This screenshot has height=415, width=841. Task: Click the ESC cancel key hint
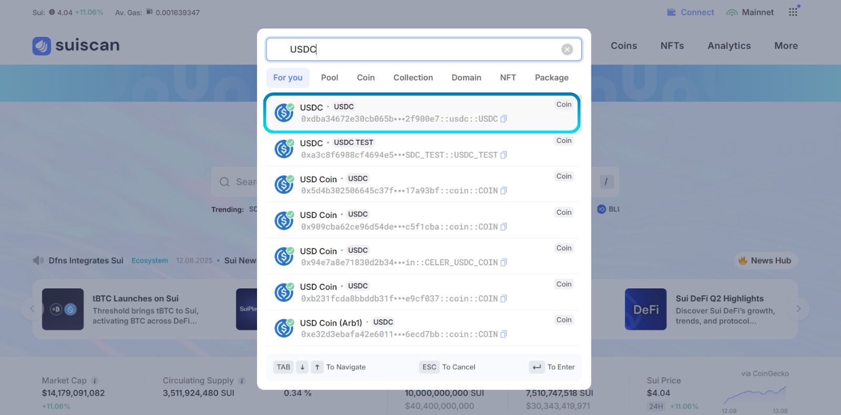coord(429,367)
